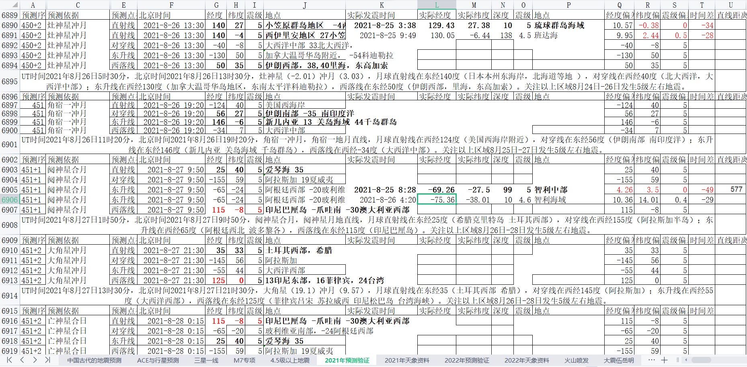
Task: Open the 三星一线 sheet tab
Action: (206, 360)
